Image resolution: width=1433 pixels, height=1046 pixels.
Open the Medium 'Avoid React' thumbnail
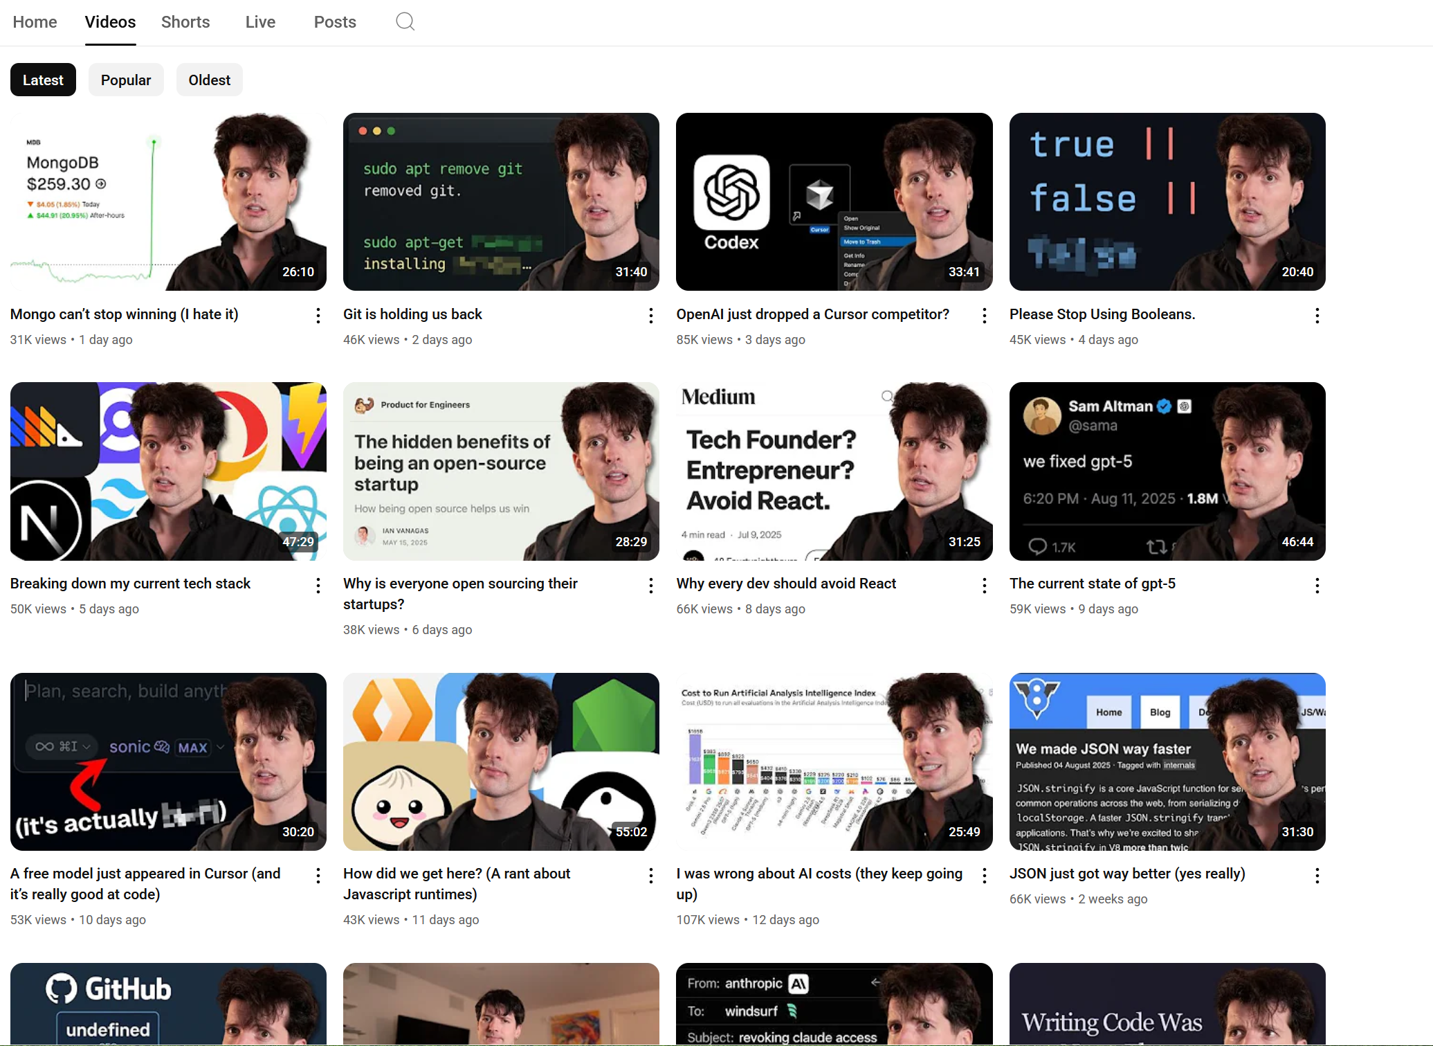pos(834,471)
